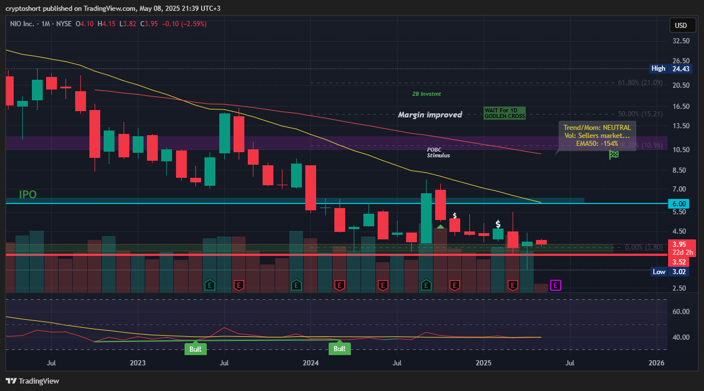Click the red earnings E marker for August 2023
The width and height of the screenshot is (704, 391).
(239, 285)
